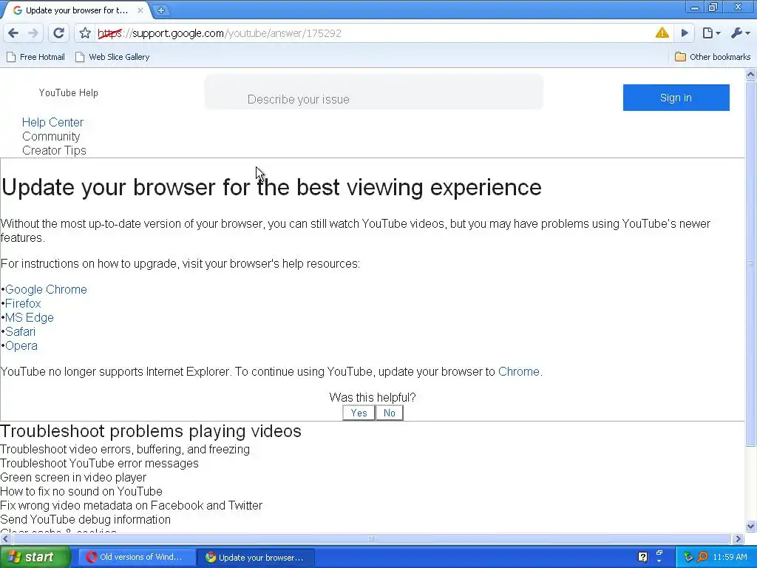Answer No to Was this helpful
This screenshot has width=757, height=568.
[x=389, y=413]
